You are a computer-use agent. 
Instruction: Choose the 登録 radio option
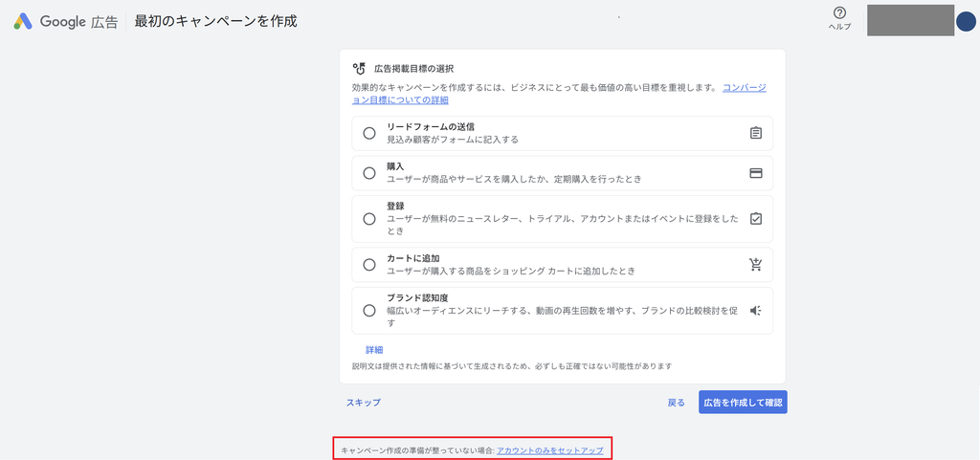tap(369, 219)
